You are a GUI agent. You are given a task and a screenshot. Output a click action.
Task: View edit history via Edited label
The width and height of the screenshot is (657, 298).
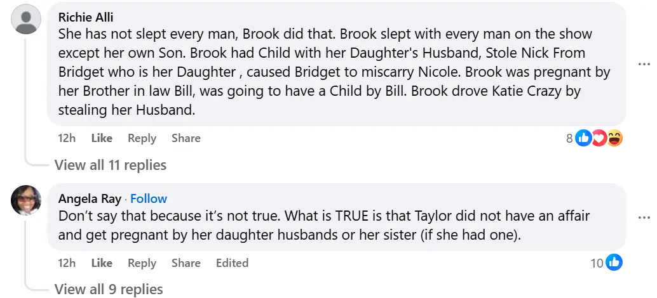(232, 262)
